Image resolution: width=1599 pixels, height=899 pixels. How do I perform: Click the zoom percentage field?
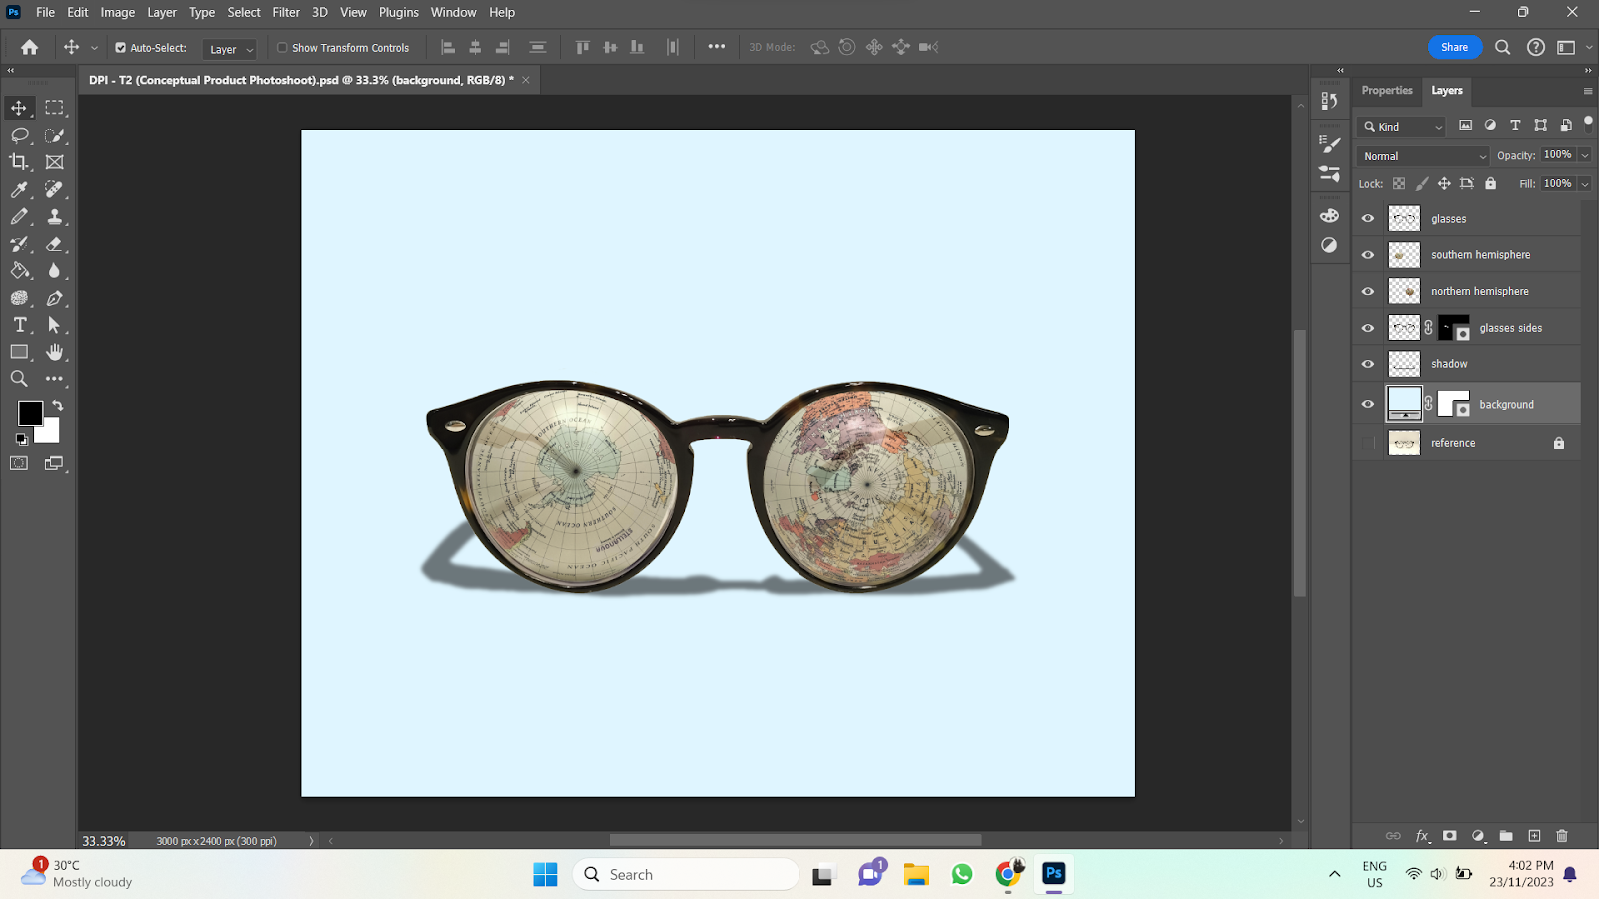(104, 841)
